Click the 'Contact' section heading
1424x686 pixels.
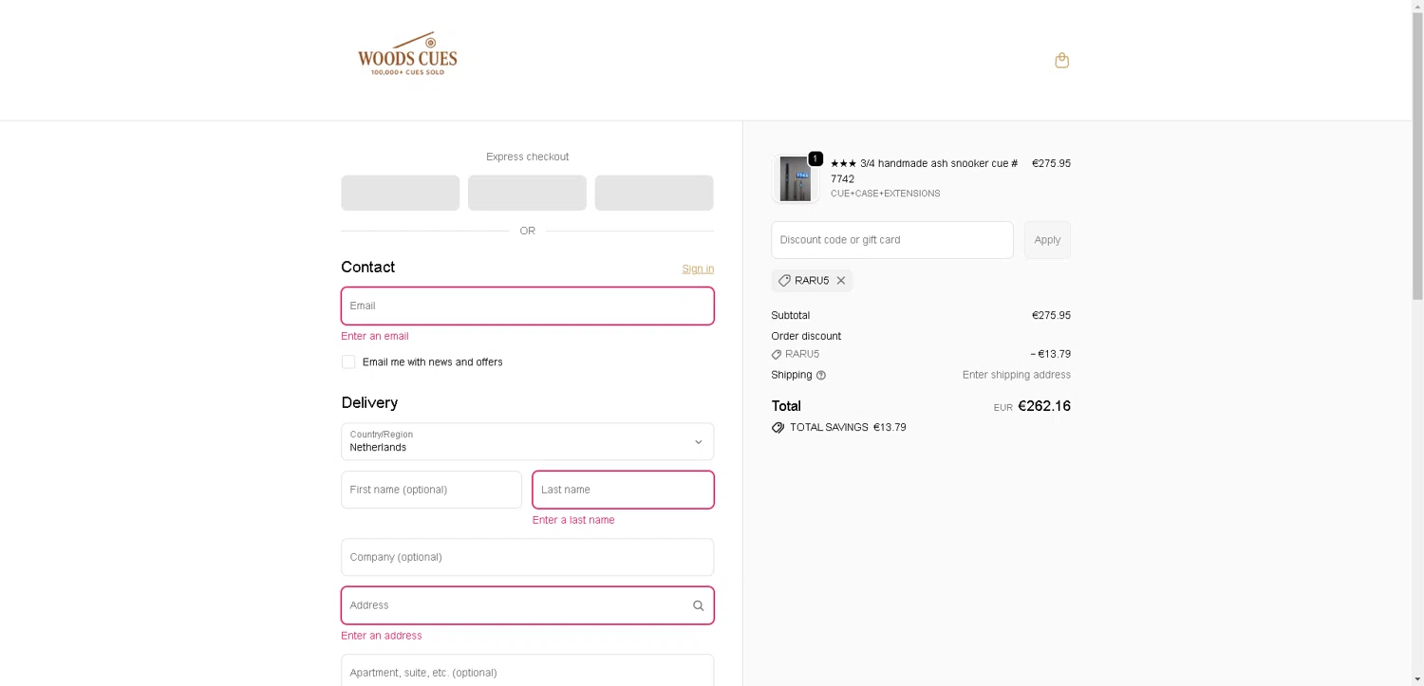click(x=368, y=267)
